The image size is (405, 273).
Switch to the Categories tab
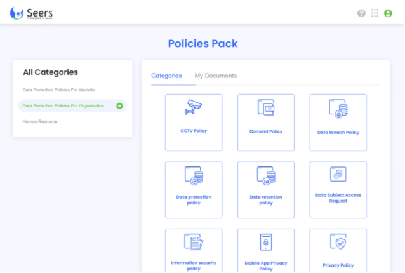click(x=166, y=76)
